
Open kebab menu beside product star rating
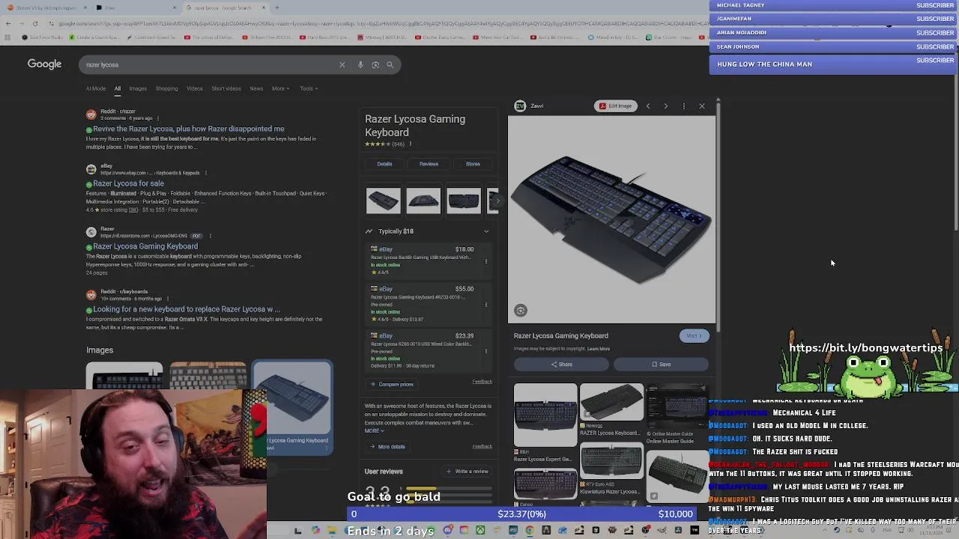(410, 144)
